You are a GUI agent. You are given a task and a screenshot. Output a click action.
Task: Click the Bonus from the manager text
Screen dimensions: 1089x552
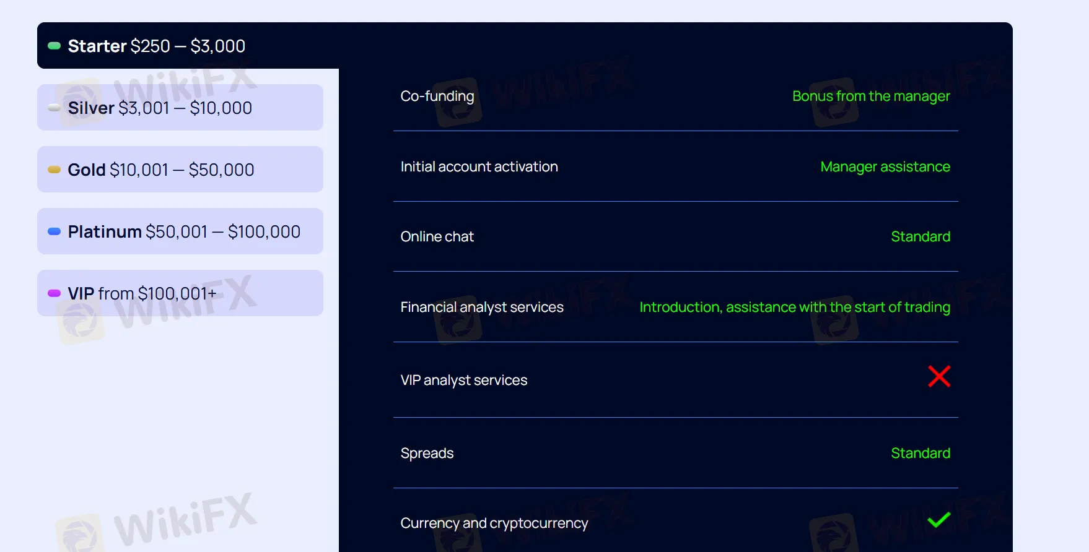point(871,97)
